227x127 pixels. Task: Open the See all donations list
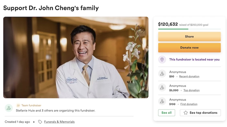coord(166,113)
